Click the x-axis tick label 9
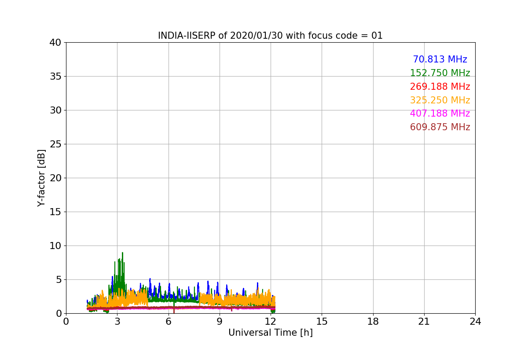The height and width of the screenshot is (352, 528). pyautogui.click(x=220, y=322)
